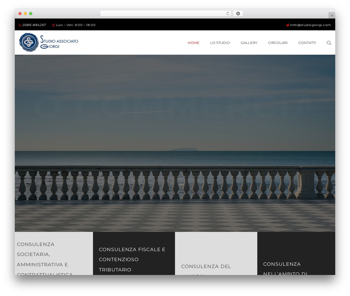This screenshot has width=350, height=296.
Task: Click the opening hours Lun – Ven text
Action: pyautogui.click(x=76, y=25)
